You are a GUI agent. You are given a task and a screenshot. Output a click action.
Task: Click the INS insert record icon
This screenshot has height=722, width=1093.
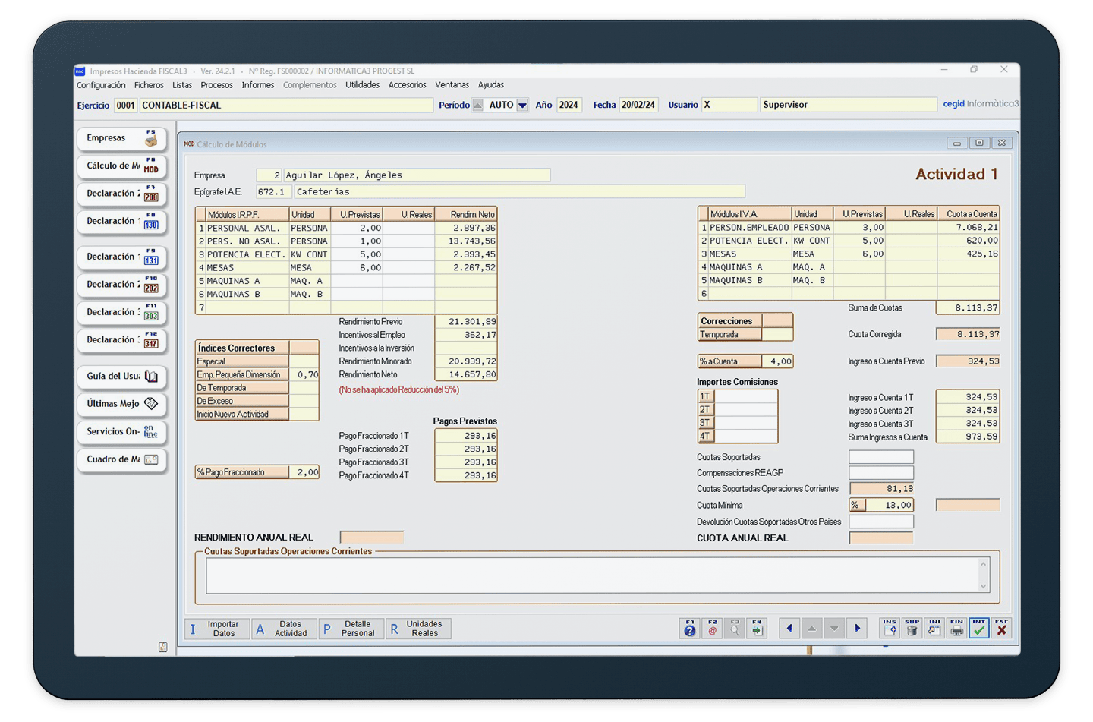(890, 628)
